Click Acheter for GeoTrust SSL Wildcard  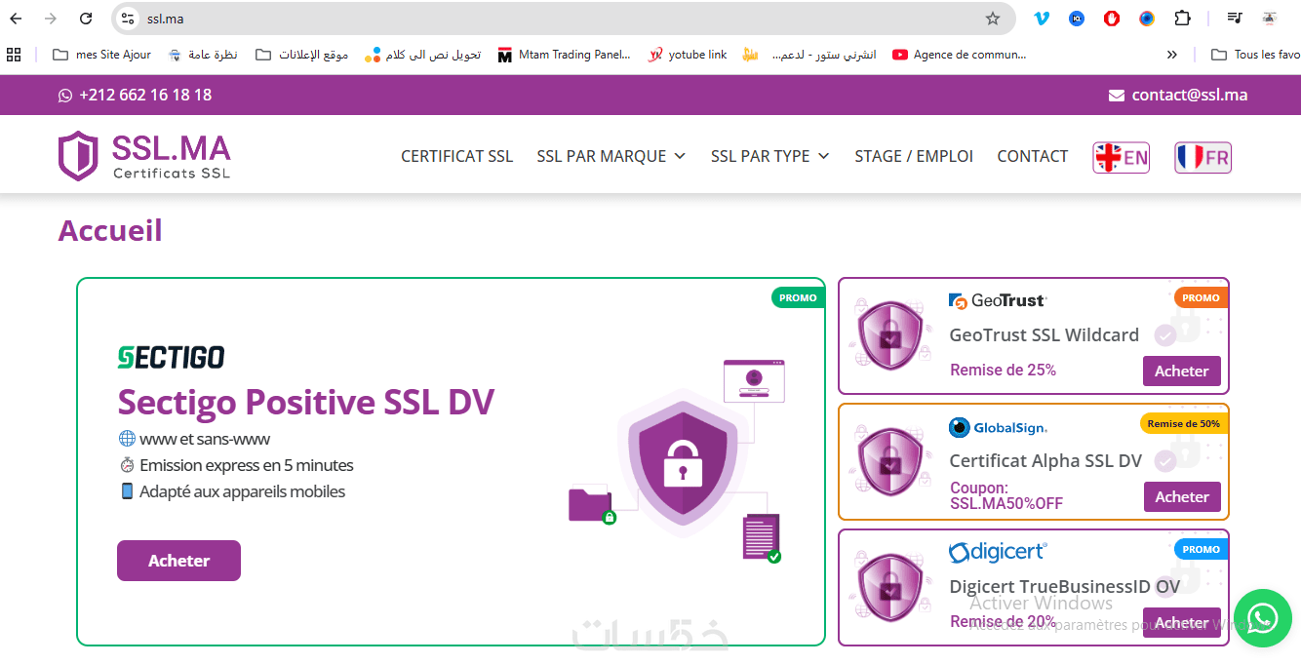pos(1181,371)
